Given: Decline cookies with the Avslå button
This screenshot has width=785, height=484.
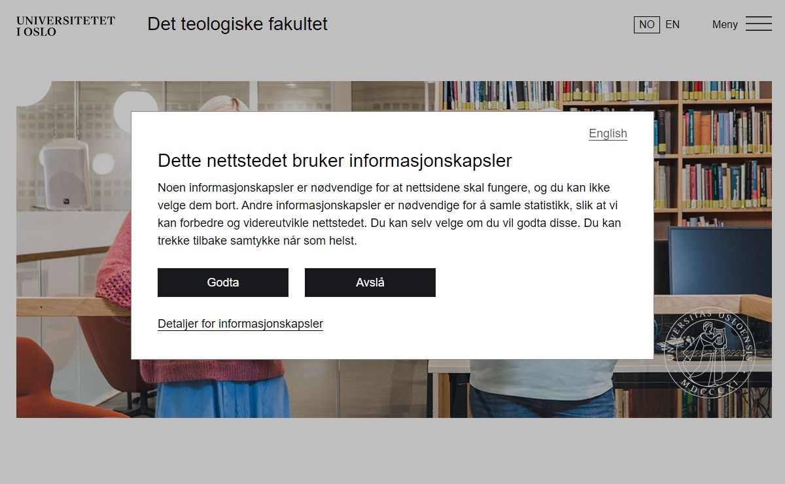Looking at the screenshot, I should click(x=370, y=283).
